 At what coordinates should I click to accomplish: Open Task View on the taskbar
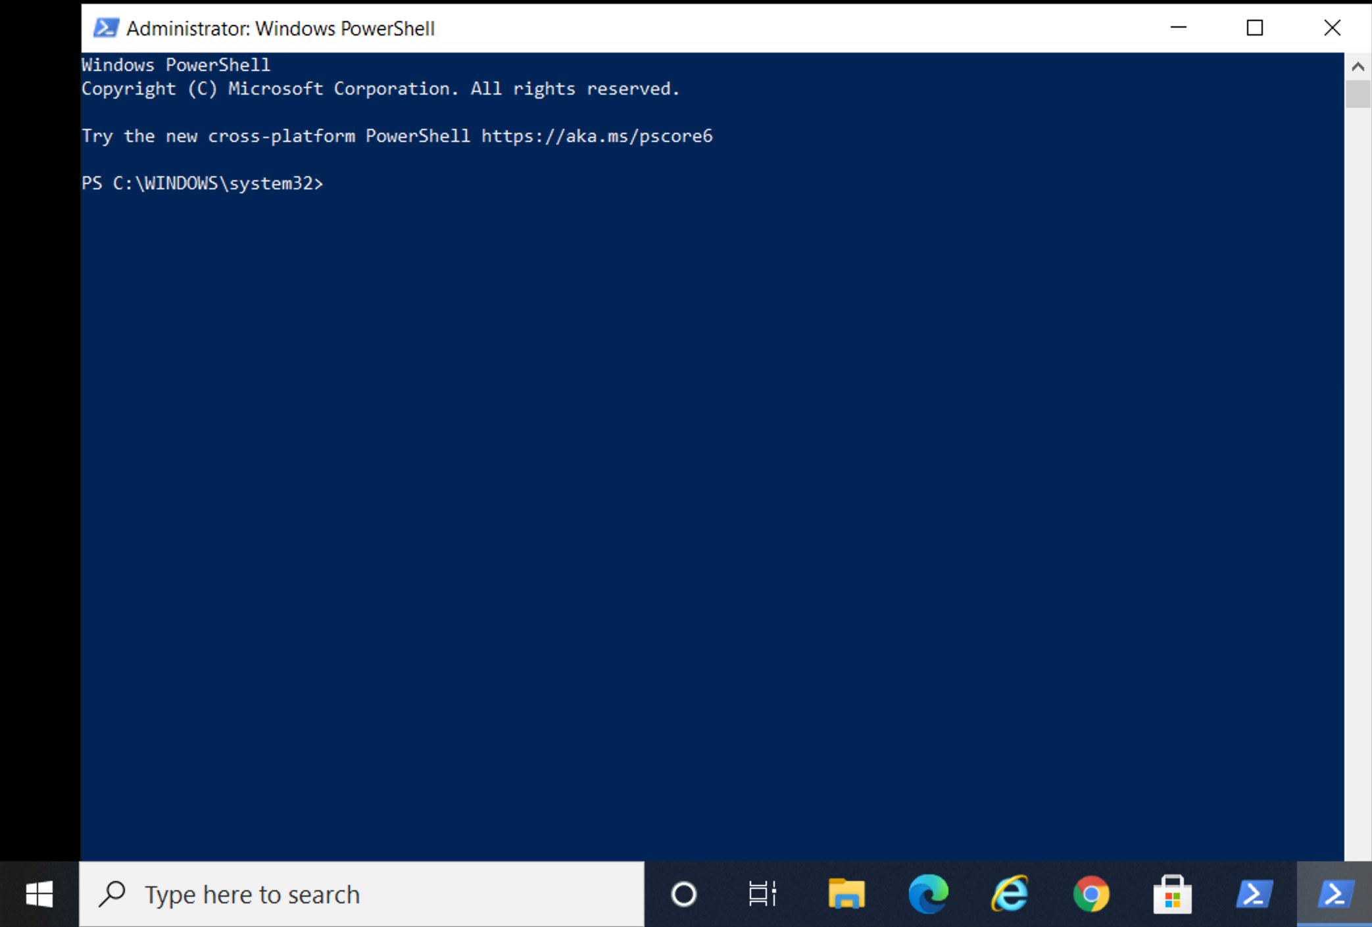pos(763,894)
